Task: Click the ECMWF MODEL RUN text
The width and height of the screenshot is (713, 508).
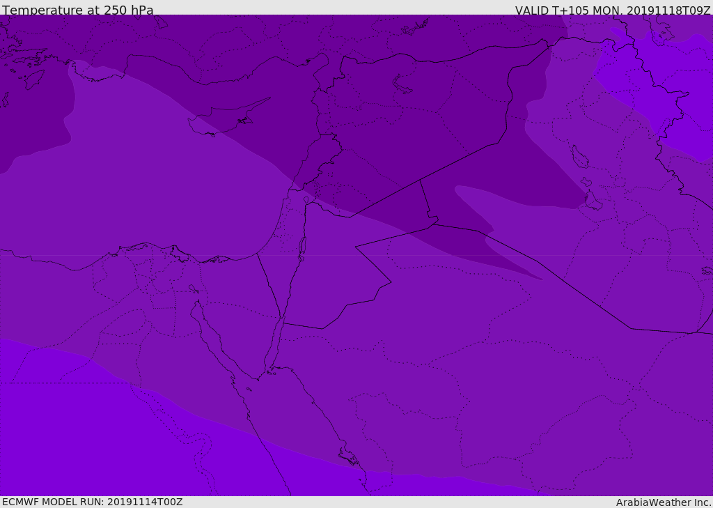Action: tap(92, 502)
